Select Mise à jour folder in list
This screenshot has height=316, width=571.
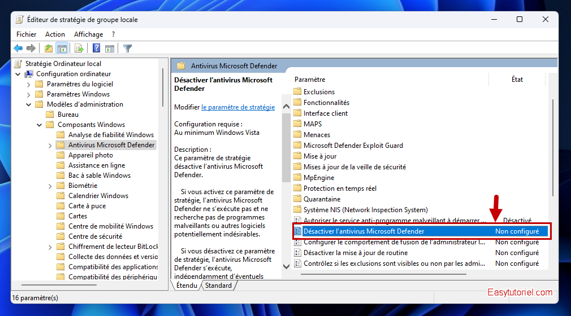click(320, 156)
